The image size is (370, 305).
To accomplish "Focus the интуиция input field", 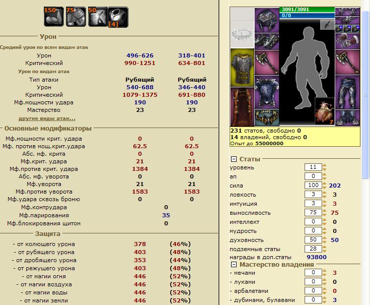I will click(x=313, y=203).
